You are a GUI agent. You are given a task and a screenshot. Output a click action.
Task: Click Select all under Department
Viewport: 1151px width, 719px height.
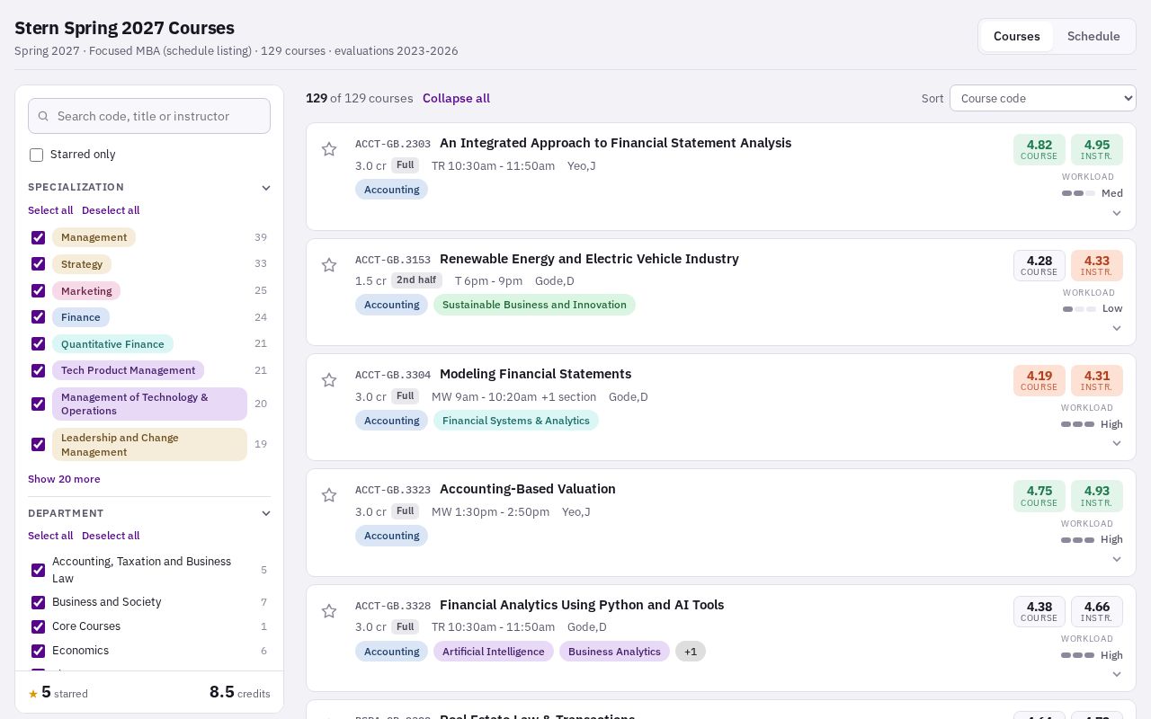[x=50, y=536]
